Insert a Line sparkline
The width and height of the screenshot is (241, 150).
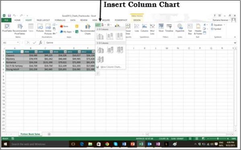point(137,28)
